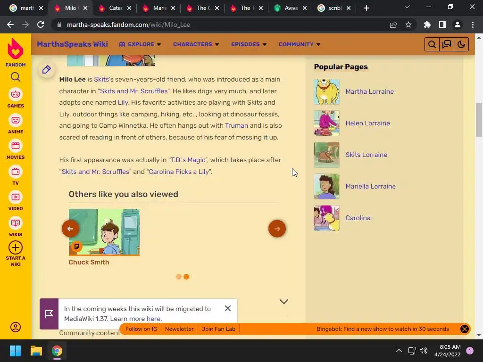Open wiki search in the header
The width and height of the screenshot is (483, 362).
[x=432, y=44]
